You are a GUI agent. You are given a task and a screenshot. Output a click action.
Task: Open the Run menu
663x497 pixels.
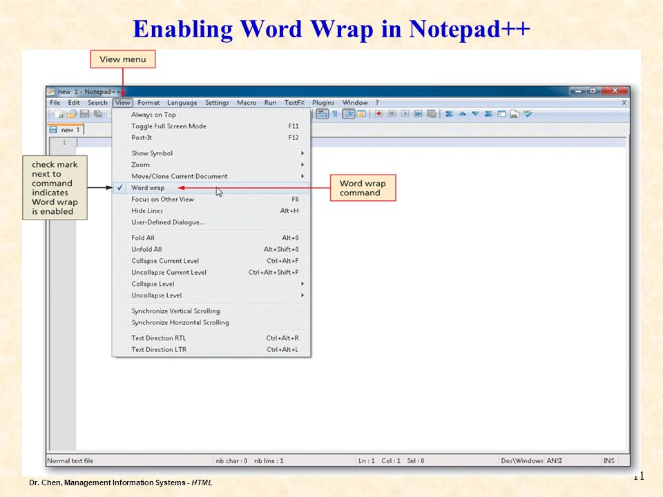click(x=270, y=102)
